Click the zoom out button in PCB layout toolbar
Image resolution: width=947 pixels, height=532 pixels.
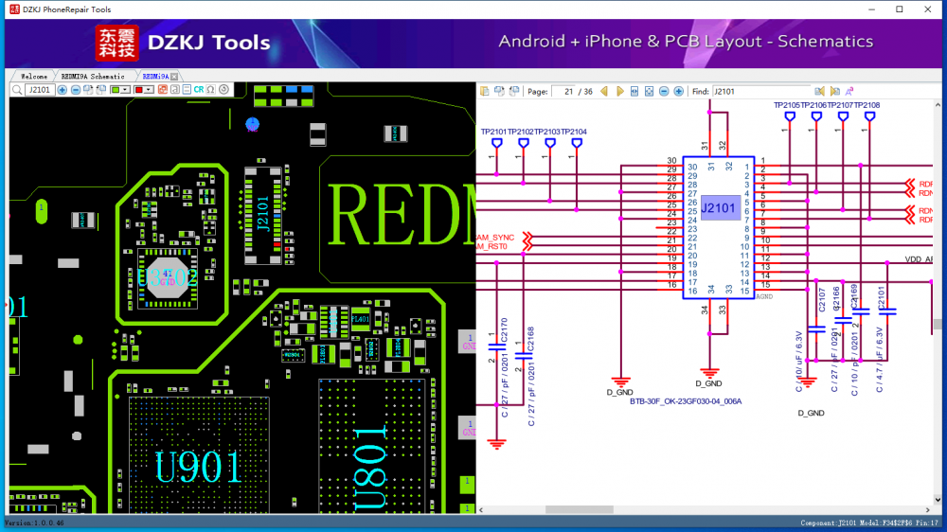click(x=75, y=90)
